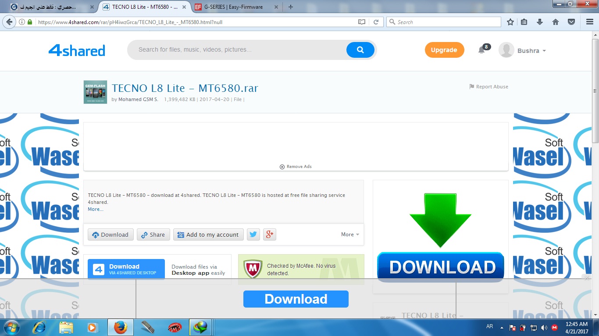This screenshot has width=599, height=336.
Task: Open Windows Explorer folder in taskbar
Action: [x=66, y=327]
